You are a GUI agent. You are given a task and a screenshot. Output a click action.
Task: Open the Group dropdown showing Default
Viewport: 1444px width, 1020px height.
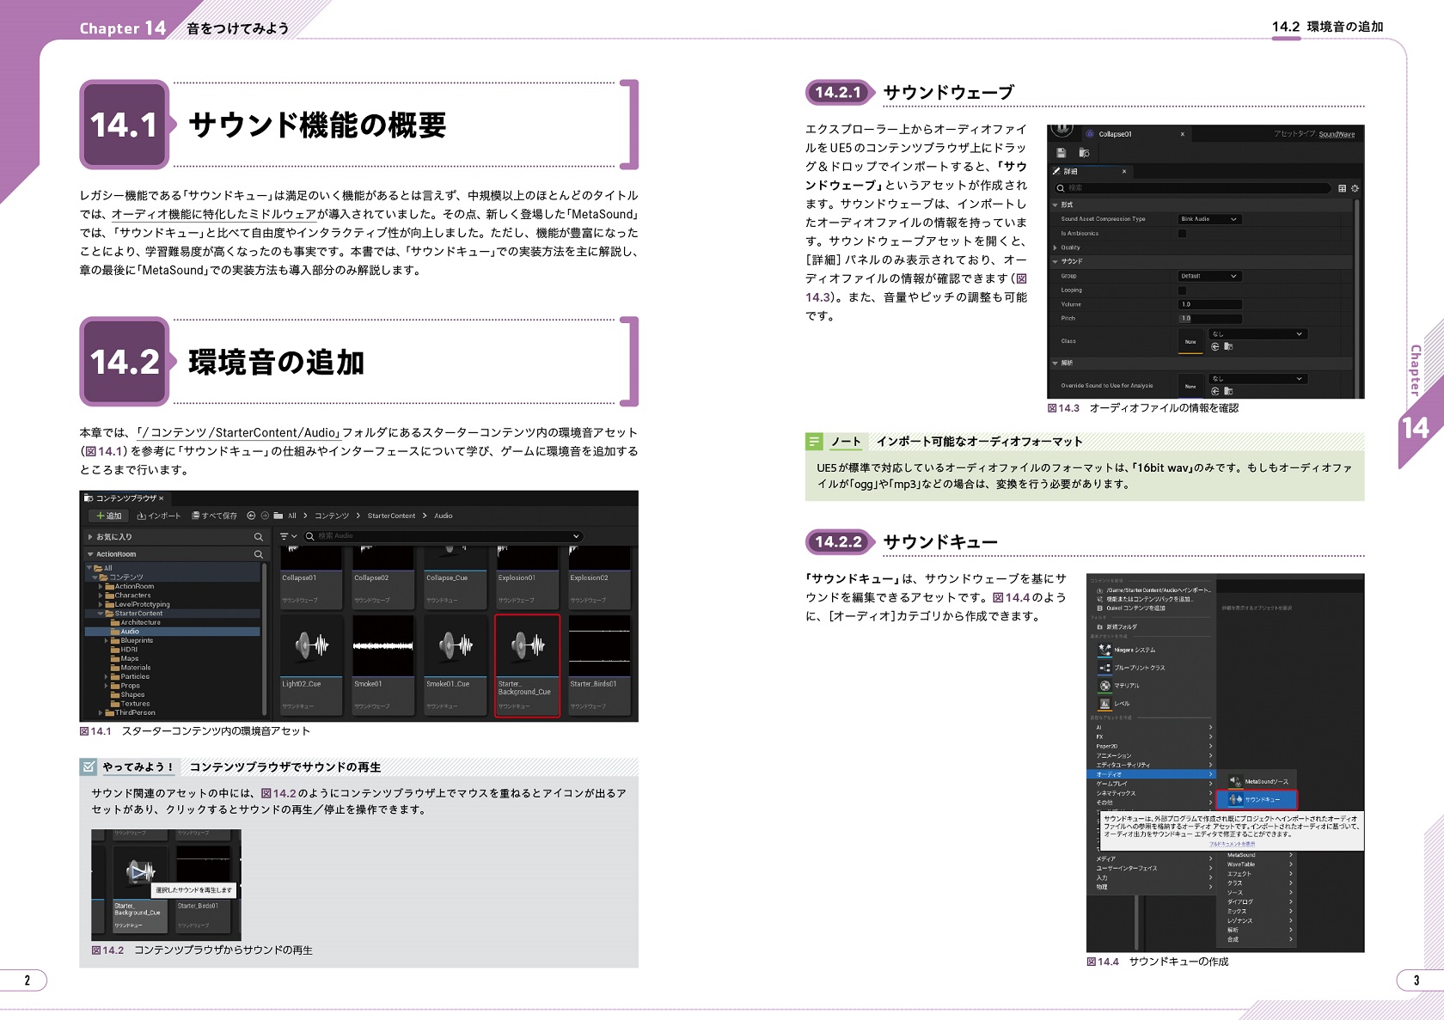[x=1208, y=276]
